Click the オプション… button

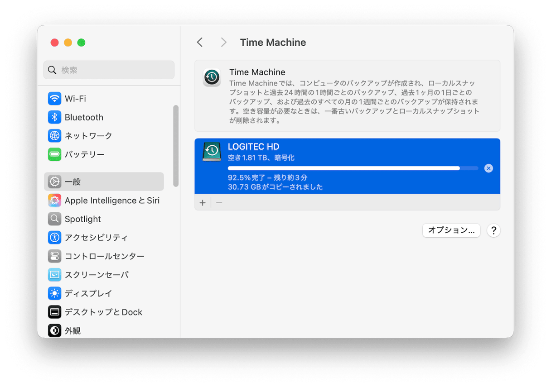pos(451,230)
